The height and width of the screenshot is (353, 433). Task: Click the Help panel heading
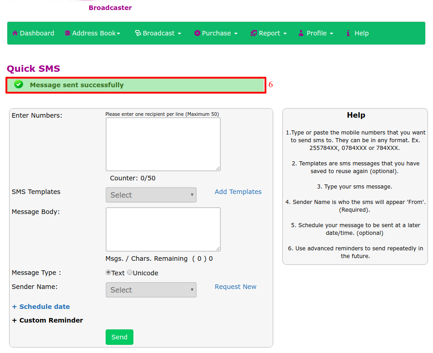coord(356,115)
